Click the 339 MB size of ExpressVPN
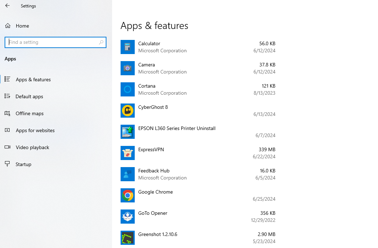This screenshot has width=378, height=248. point(267,149)
